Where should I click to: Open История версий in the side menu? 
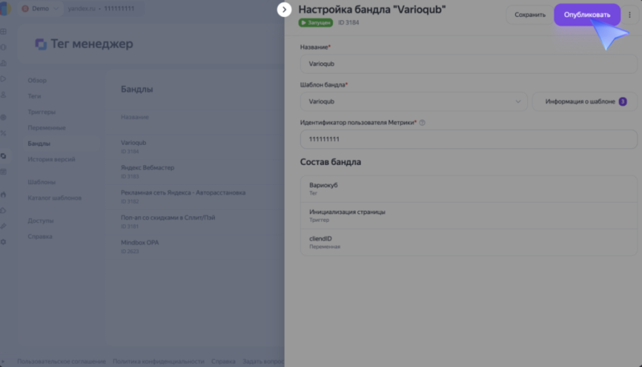point(51,159)
